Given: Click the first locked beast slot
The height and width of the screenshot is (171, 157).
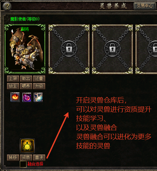Looking at the screenshot, I should (x=69, y=49).
